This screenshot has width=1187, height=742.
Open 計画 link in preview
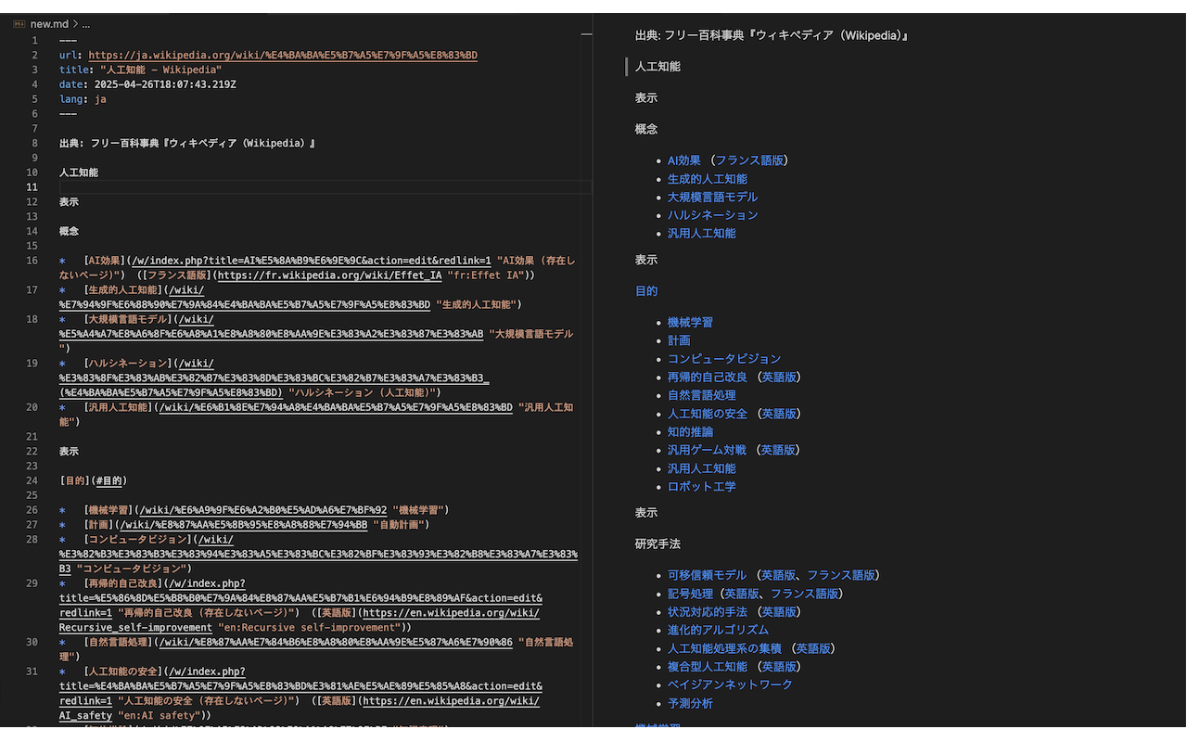coord(679,340)
